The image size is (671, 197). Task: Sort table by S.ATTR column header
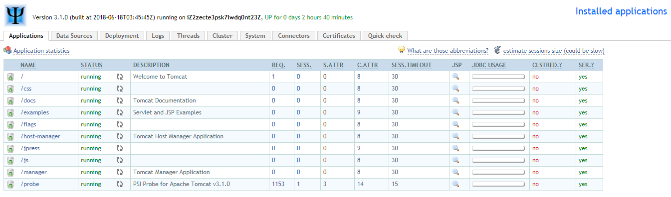pos(333,65)
